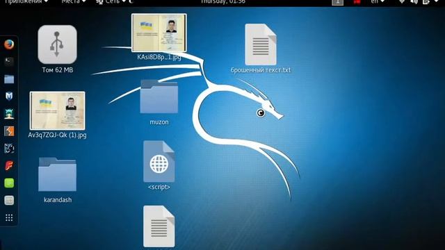The width and height of the screenshot is (445, 250).
Task: Select the KAsi8D8p_1.jpg image thumbnail
Action: point(159,33)
